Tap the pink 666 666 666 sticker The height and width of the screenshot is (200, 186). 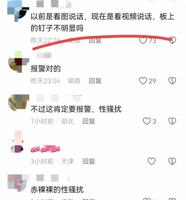point(45,149)
